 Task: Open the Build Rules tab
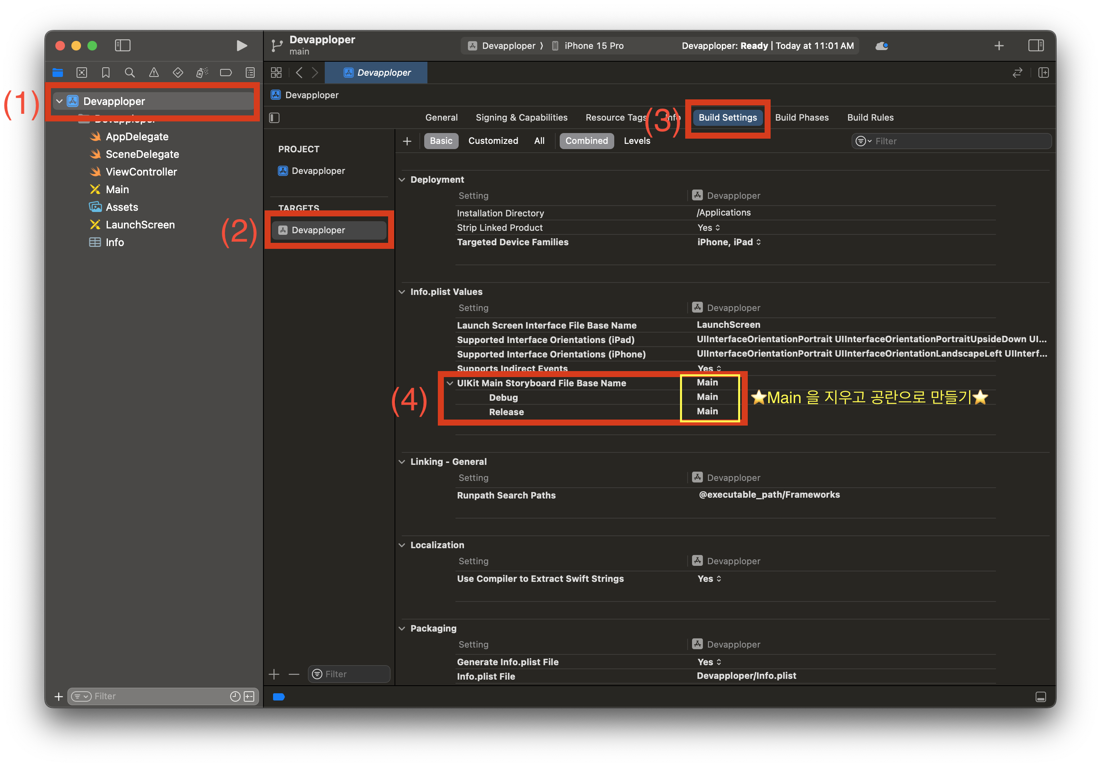(870, 117)
